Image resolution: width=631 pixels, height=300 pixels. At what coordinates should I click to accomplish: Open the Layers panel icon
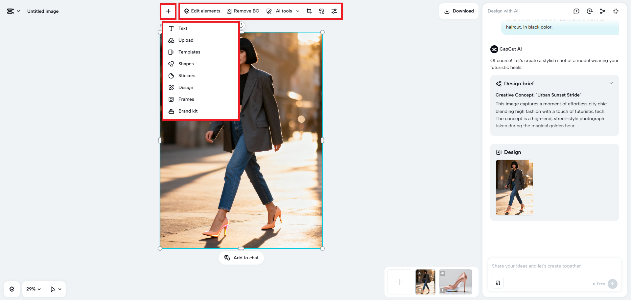coord(12,289)
